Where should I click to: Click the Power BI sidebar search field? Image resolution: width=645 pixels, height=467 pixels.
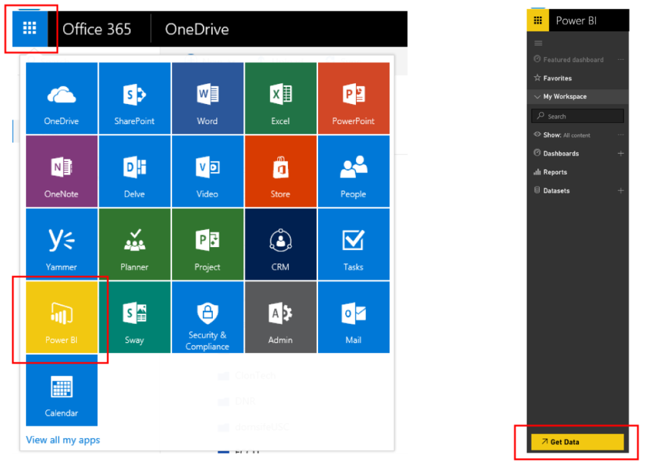[578, 117]
